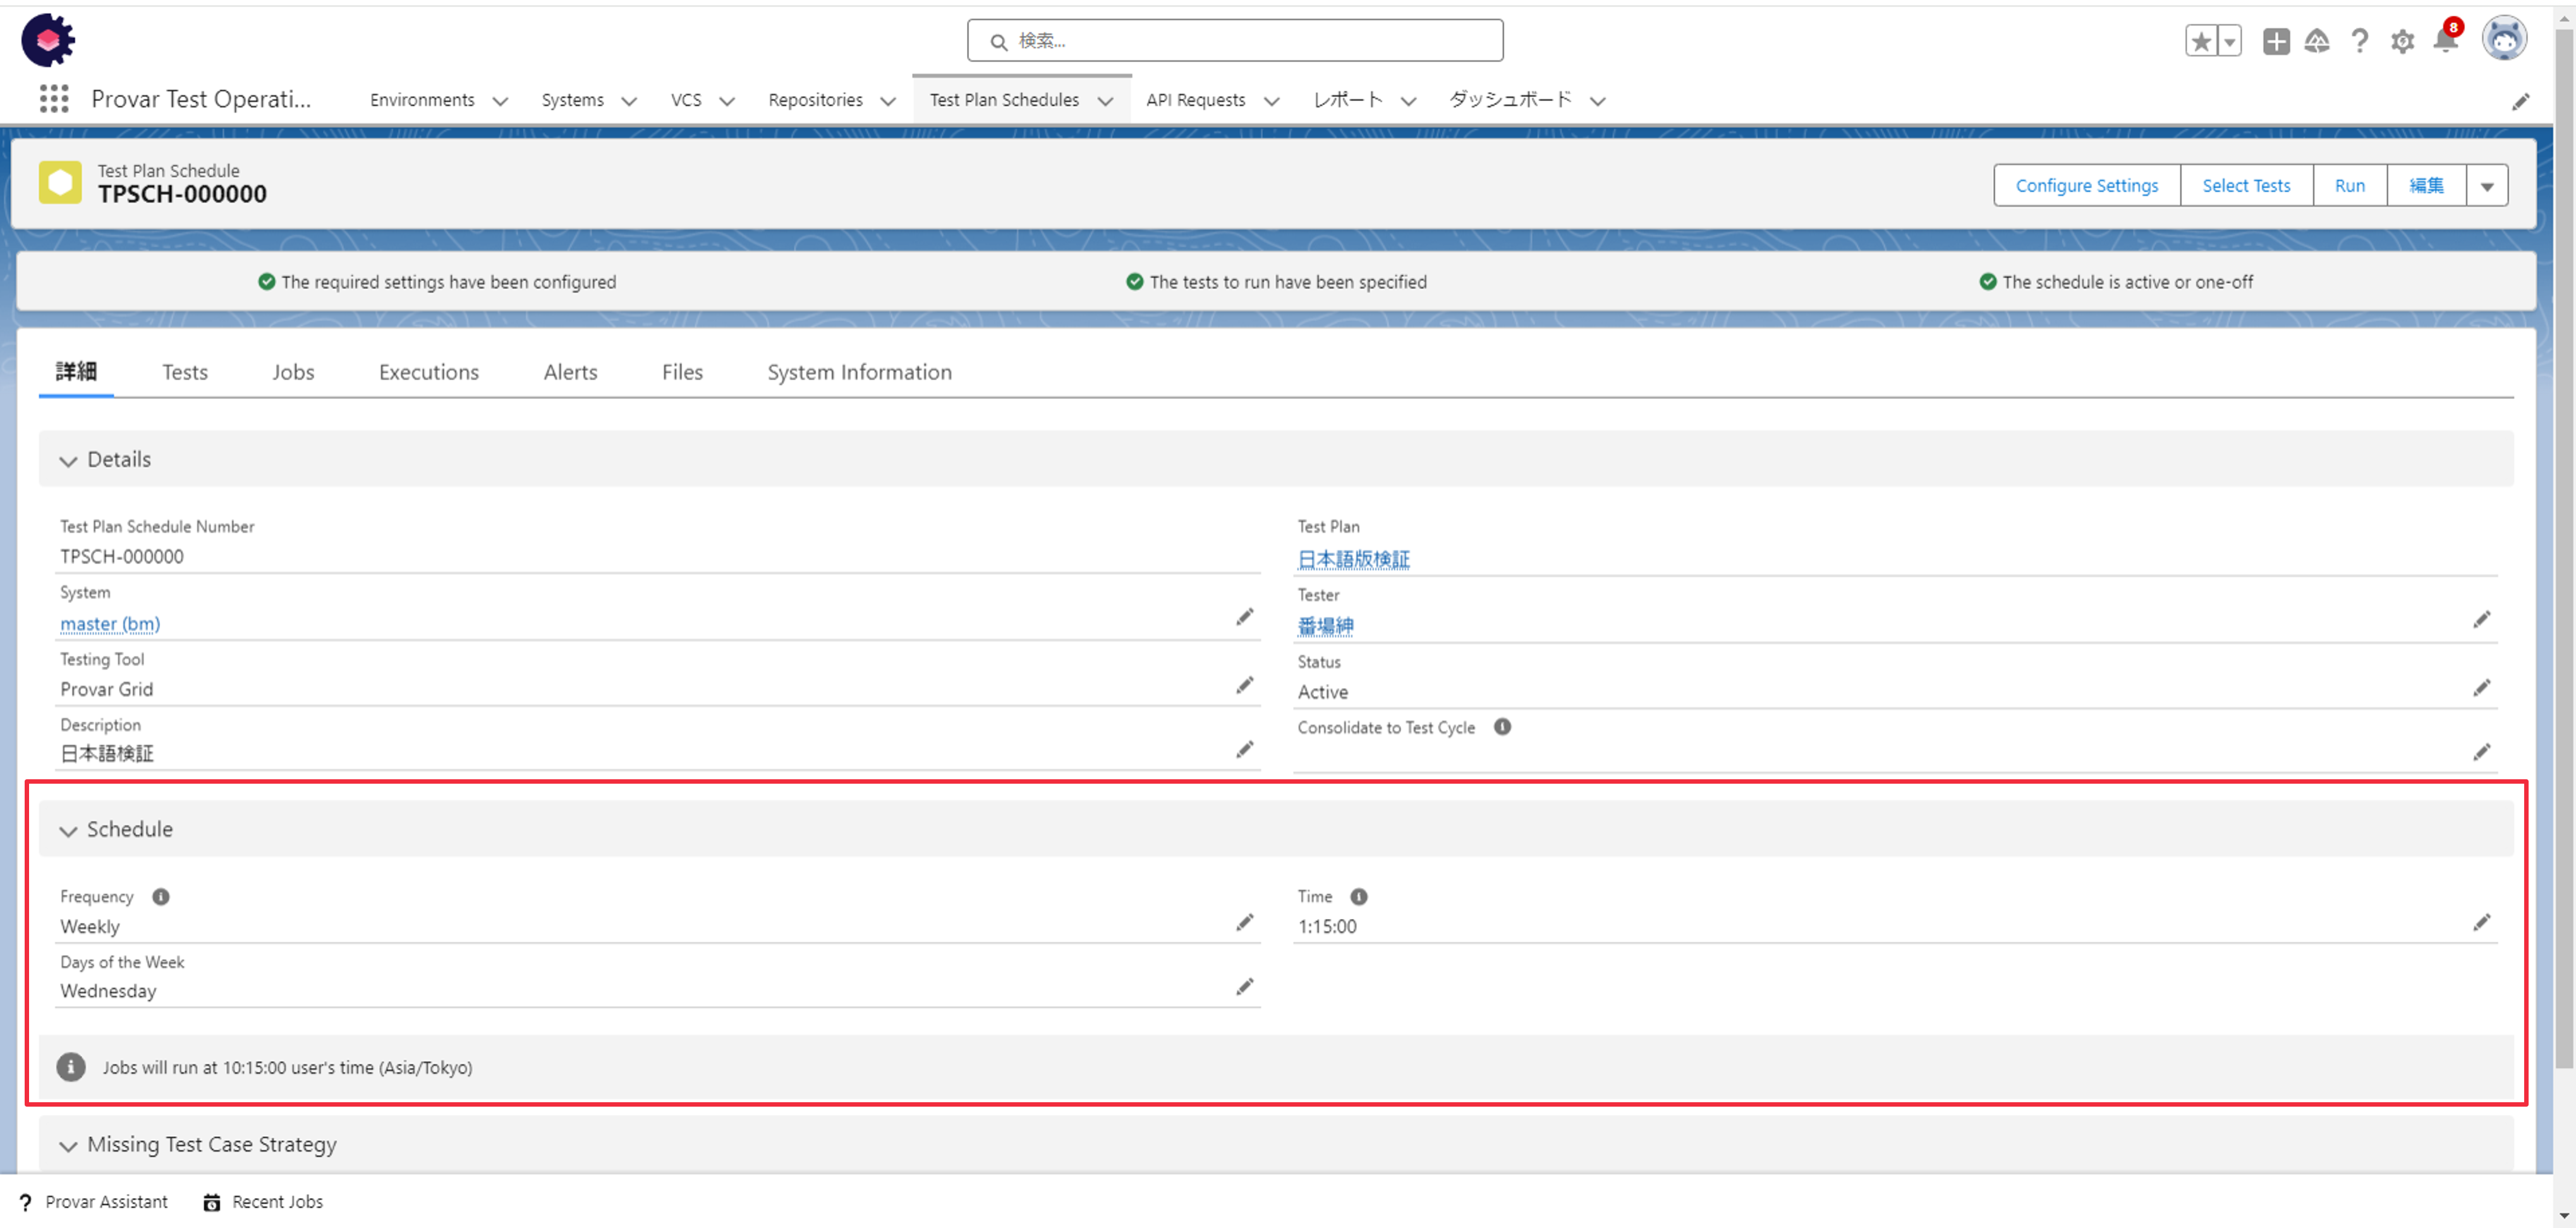Open the more actions dropdown beside 編集

click(x=2487, y=186)
